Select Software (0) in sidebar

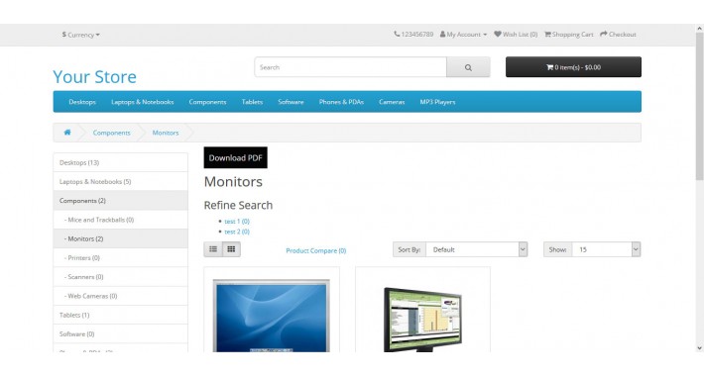tap(120, 333)
